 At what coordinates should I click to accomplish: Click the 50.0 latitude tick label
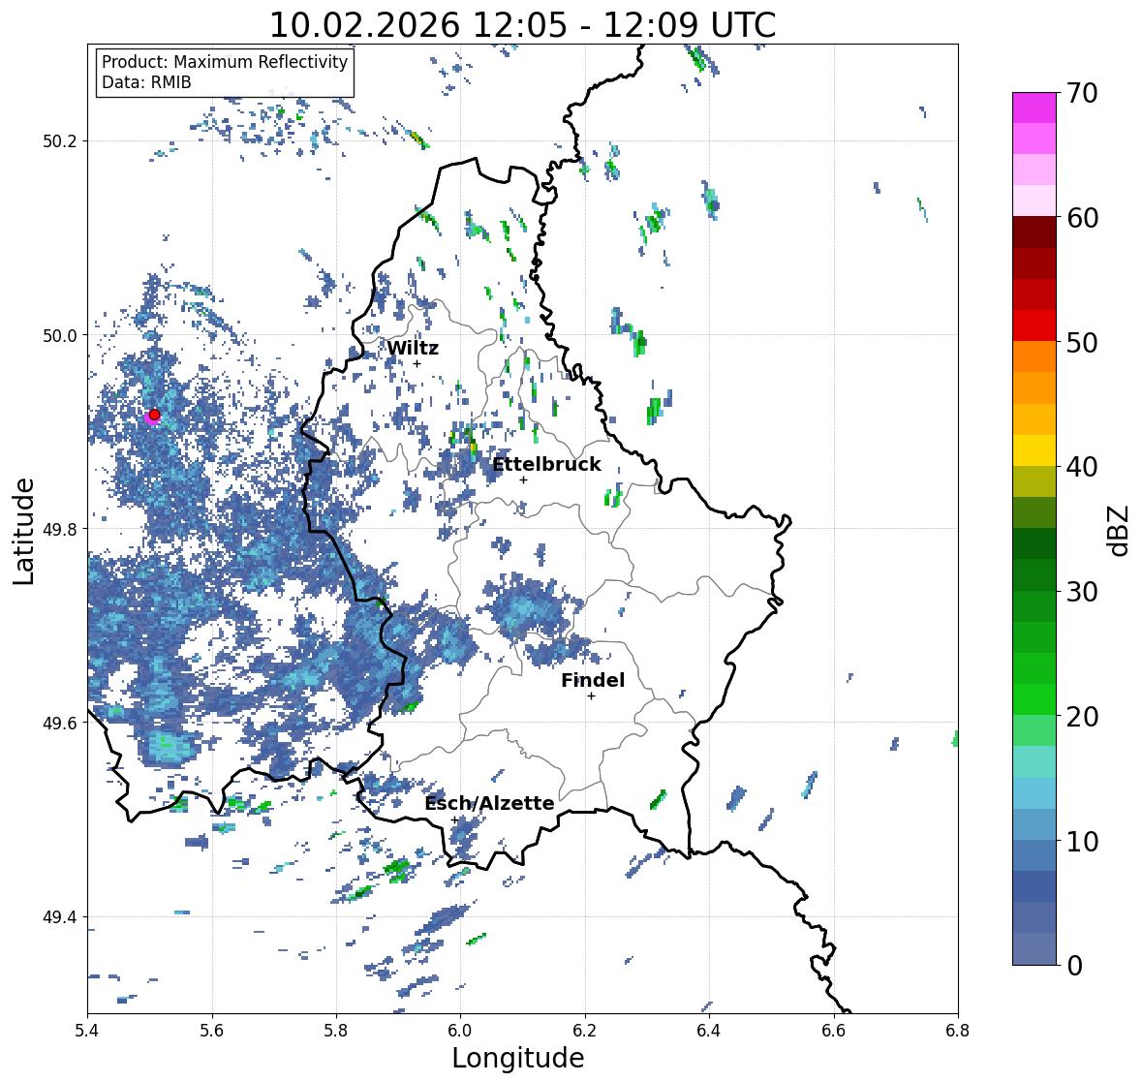pos(60,336)
